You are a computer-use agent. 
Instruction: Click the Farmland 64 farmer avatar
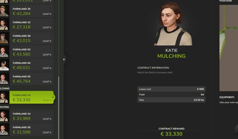[x=4, y=65]
